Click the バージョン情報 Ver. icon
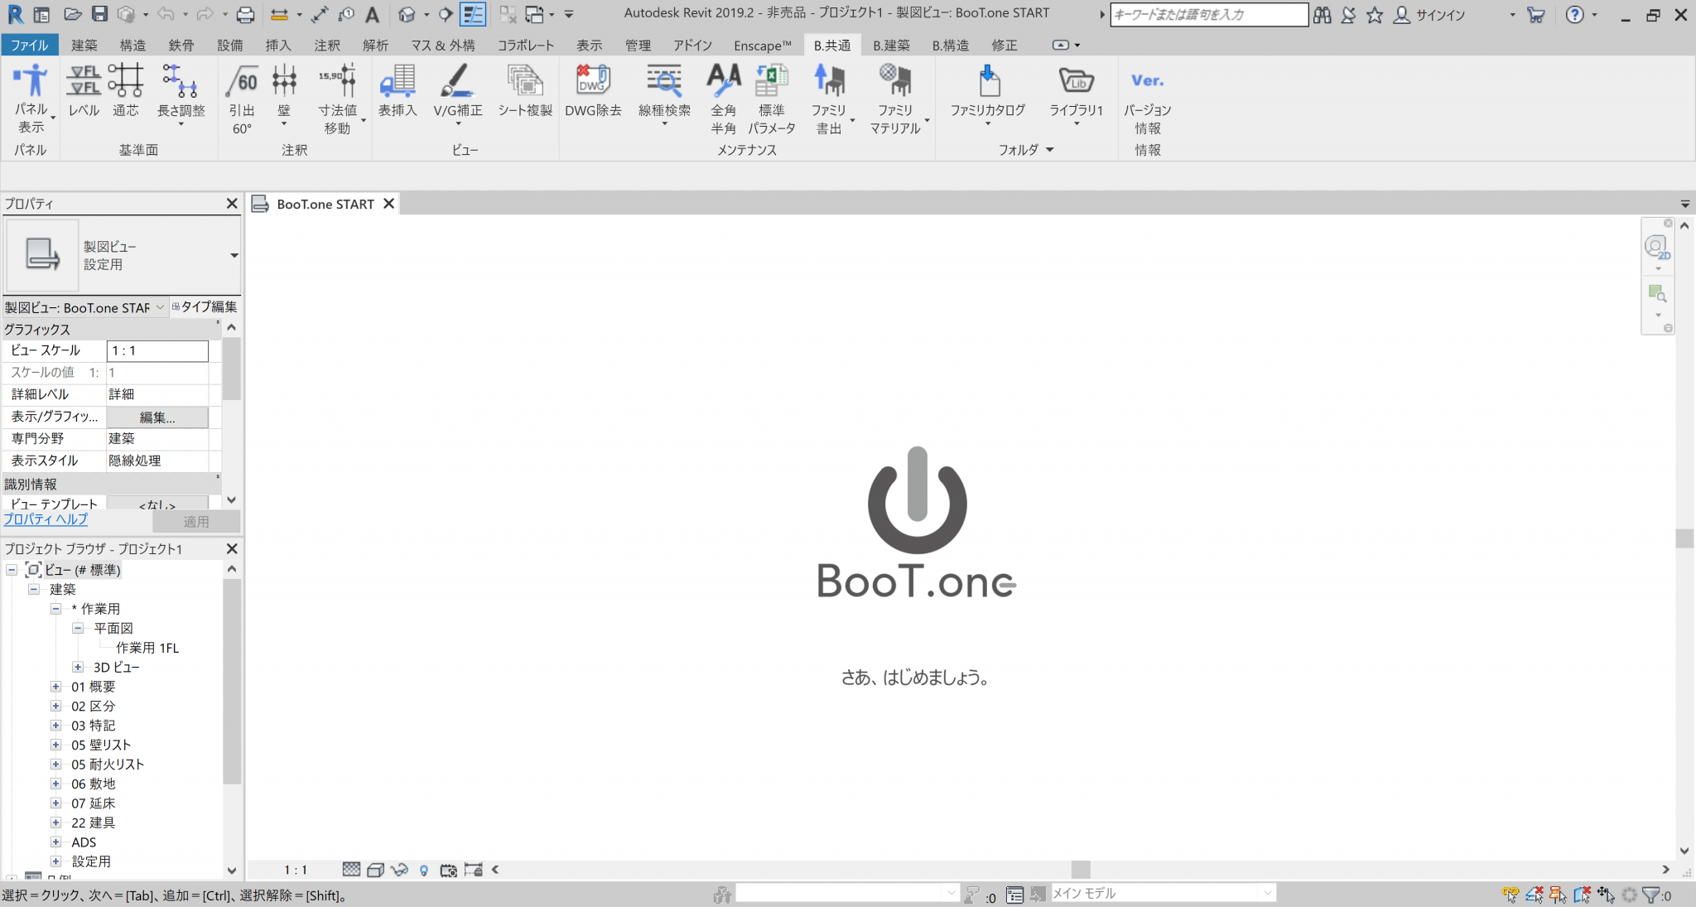 click(1147, 99)
